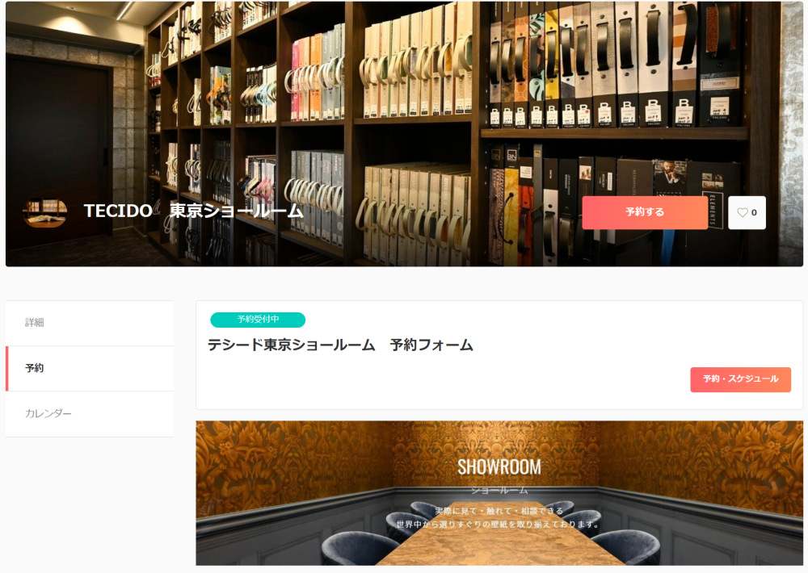Open the カレンダー tab
808x573 pixels.
(90, 413)
